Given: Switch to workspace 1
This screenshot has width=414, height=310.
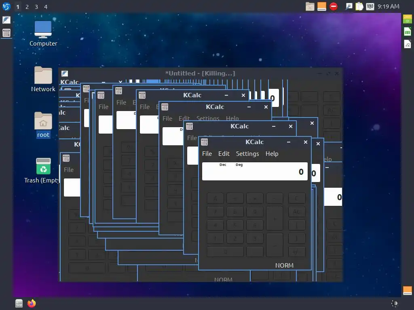Looking at the screenshot, I should (x=18, y=7).
